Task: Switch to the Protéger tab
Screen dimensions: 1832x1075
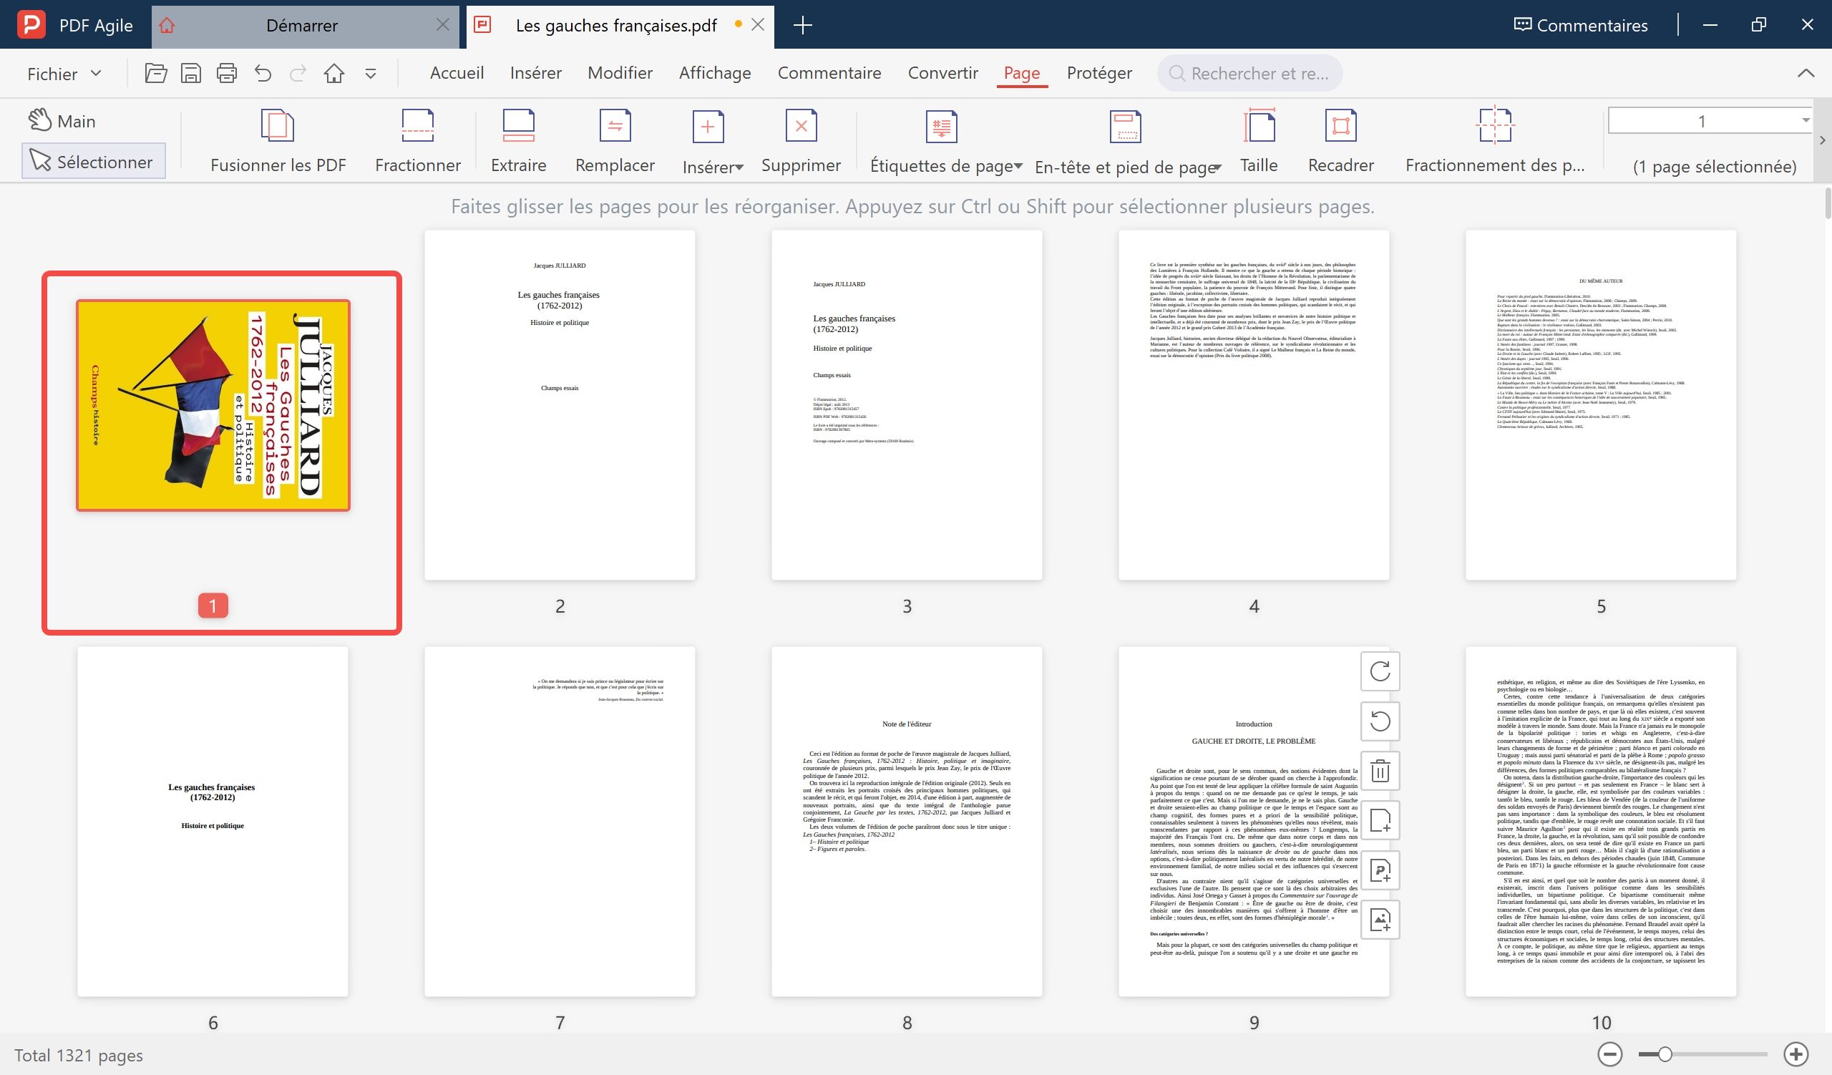Action: click(1099, 73)
